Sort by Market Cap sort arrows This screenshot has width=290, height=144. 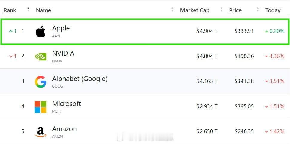(x=221, y=10)
